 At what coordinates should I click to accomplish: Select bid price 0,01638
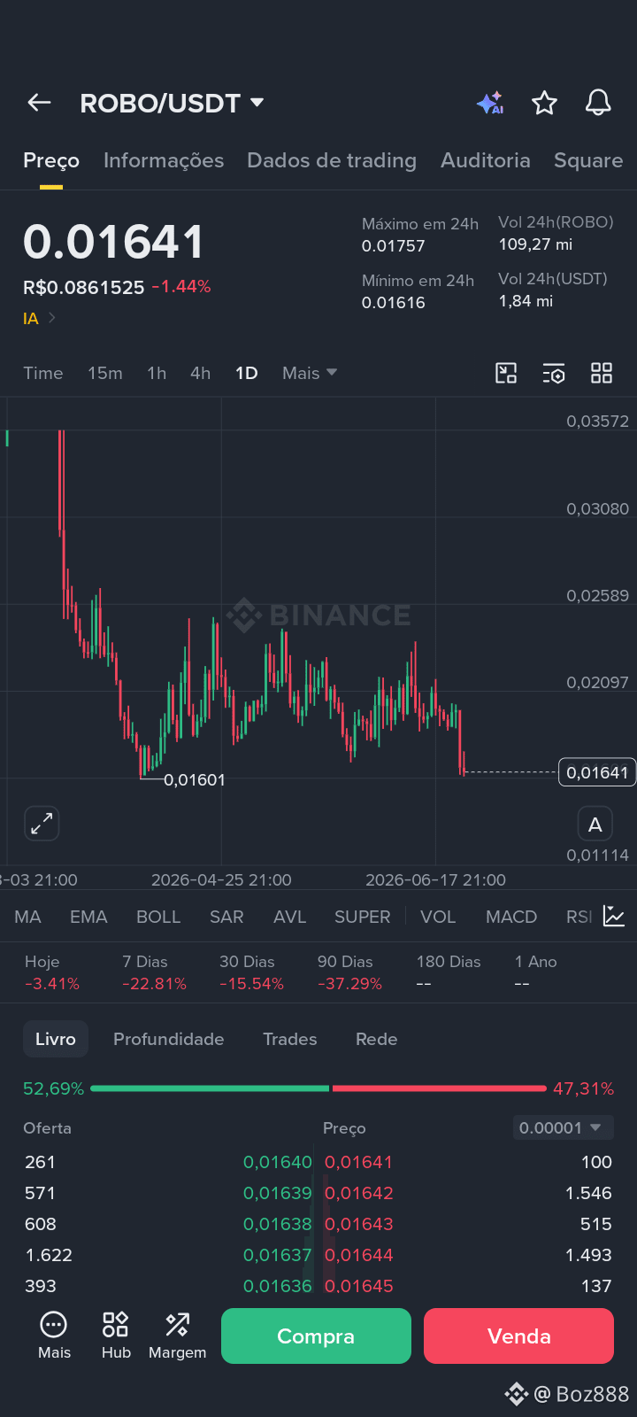point(278,1224)
